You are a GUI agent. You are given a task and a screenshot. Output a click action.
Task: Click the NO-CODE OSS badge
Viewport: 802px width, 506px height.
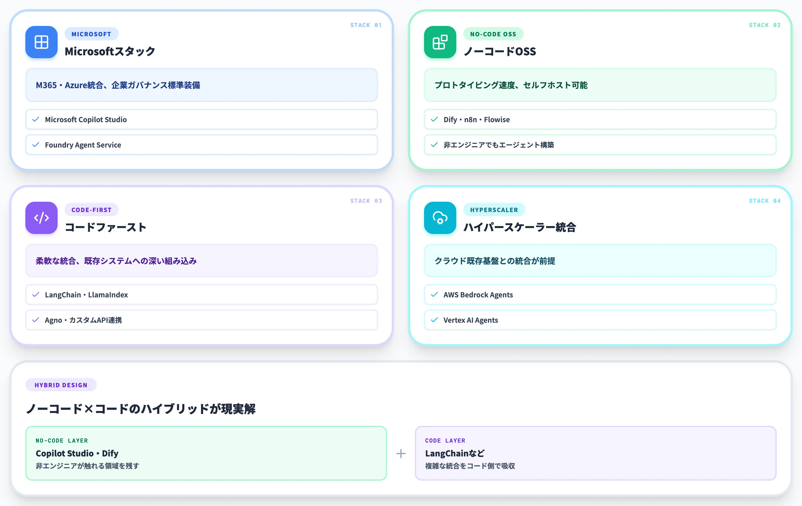coord(493,34)
